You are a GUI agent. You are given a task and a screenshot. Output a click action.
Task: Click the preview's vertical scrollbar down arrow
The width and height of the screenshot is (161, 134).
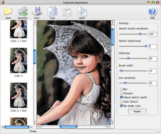tap(112, 123)
